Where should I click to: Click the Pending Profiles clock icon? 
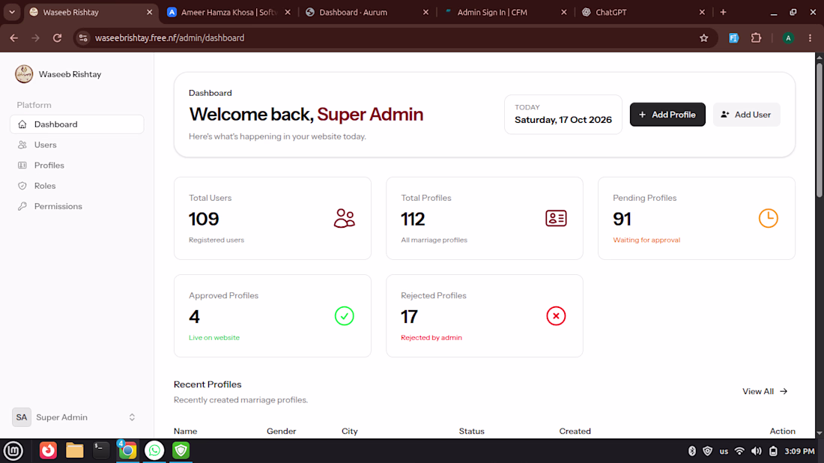pyautogui.click(x=769, y=218)
